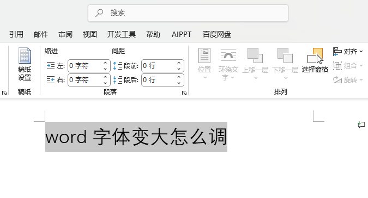Click the 稿纸 group label

click(x=25, y=91)
